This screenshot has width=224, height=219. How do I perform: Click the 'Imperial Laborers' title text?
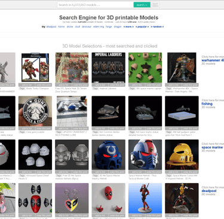point(108,89)
